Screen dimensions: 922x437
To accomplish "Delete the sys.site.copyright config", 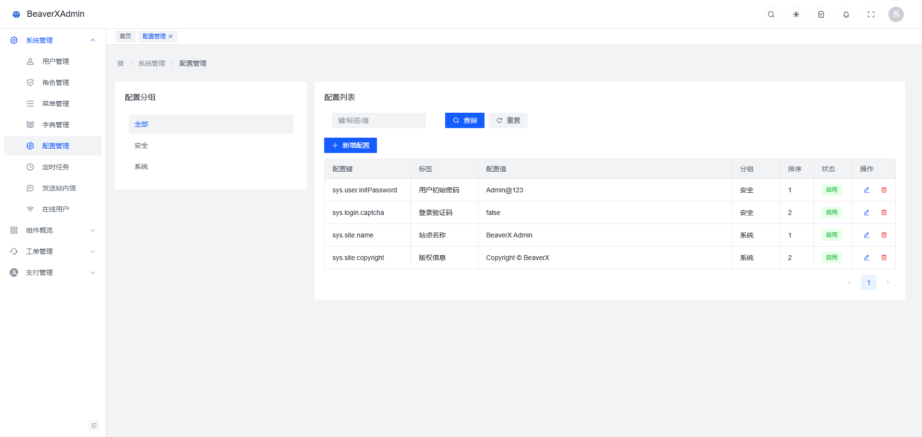I will point(884,258).
